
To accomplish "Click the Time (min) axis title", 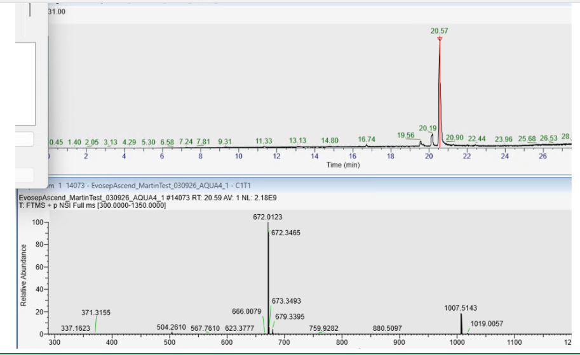I will [x=343, y=165].
